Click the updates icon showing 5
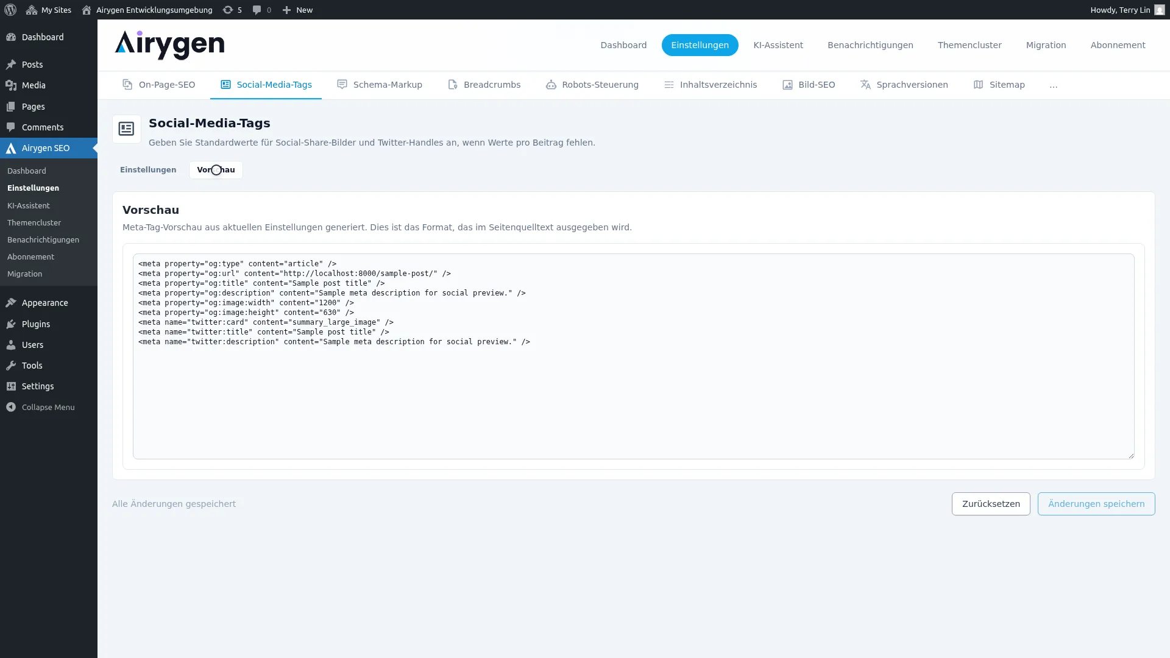1170x658 pixels. (232, 10)
